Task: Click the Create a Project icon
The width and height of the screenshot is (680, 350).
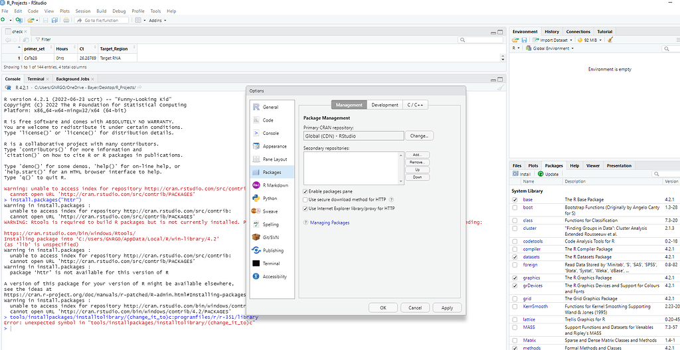Action: [x=19, y=20]
